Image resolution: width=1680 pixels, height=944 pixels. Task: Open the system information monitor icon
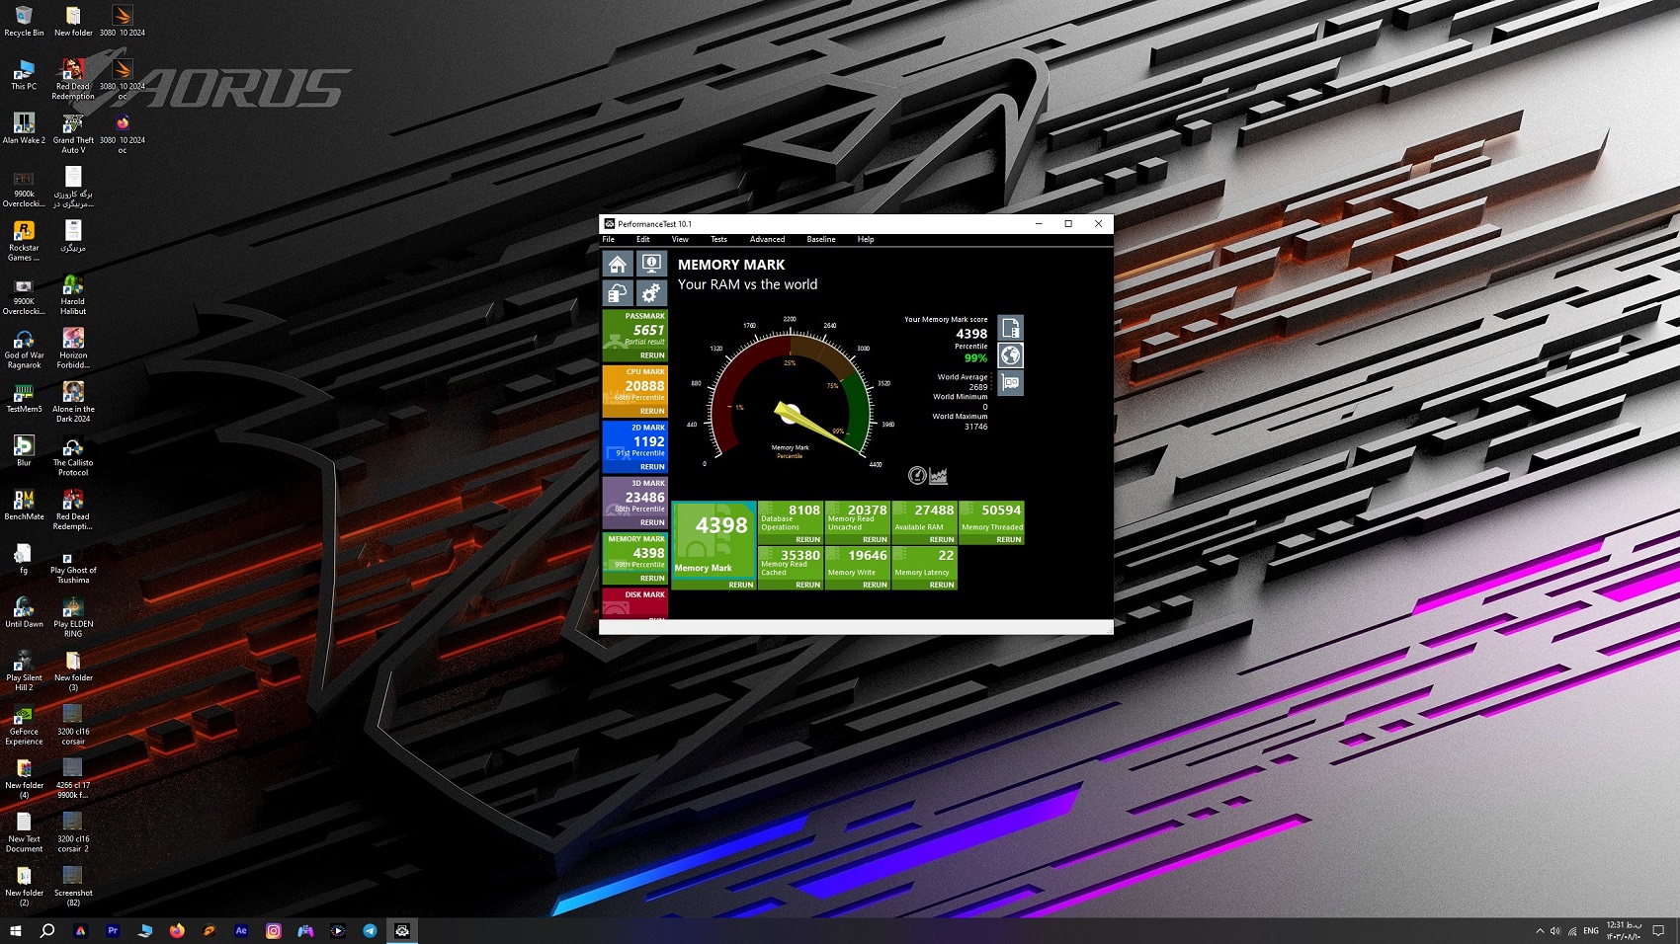651,264
